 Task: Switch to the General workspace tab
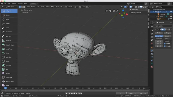coord(33,4)
